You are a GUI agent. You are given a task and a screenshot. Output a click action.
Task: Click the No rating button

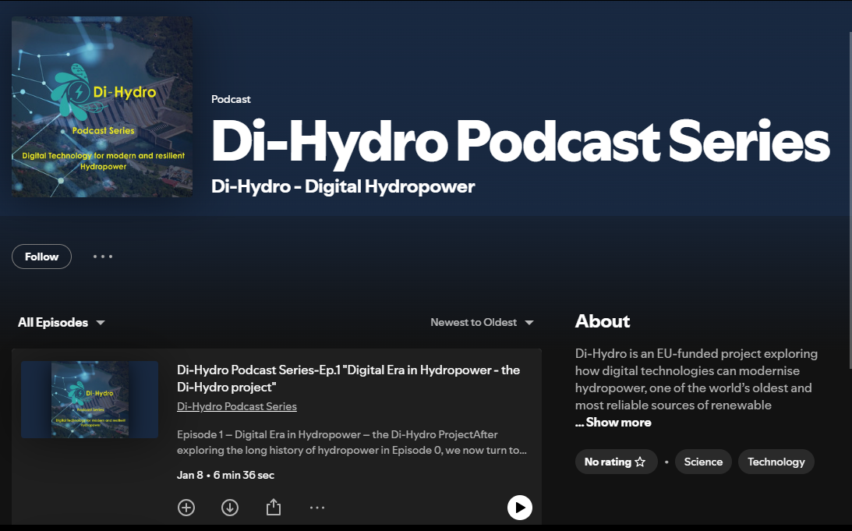click(608, 462)
